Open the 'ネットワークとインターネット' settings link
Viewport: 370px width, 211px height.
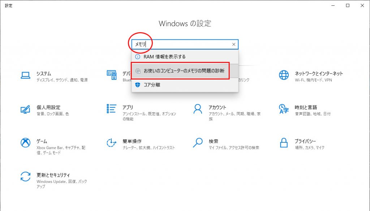[x=319, y=73]
